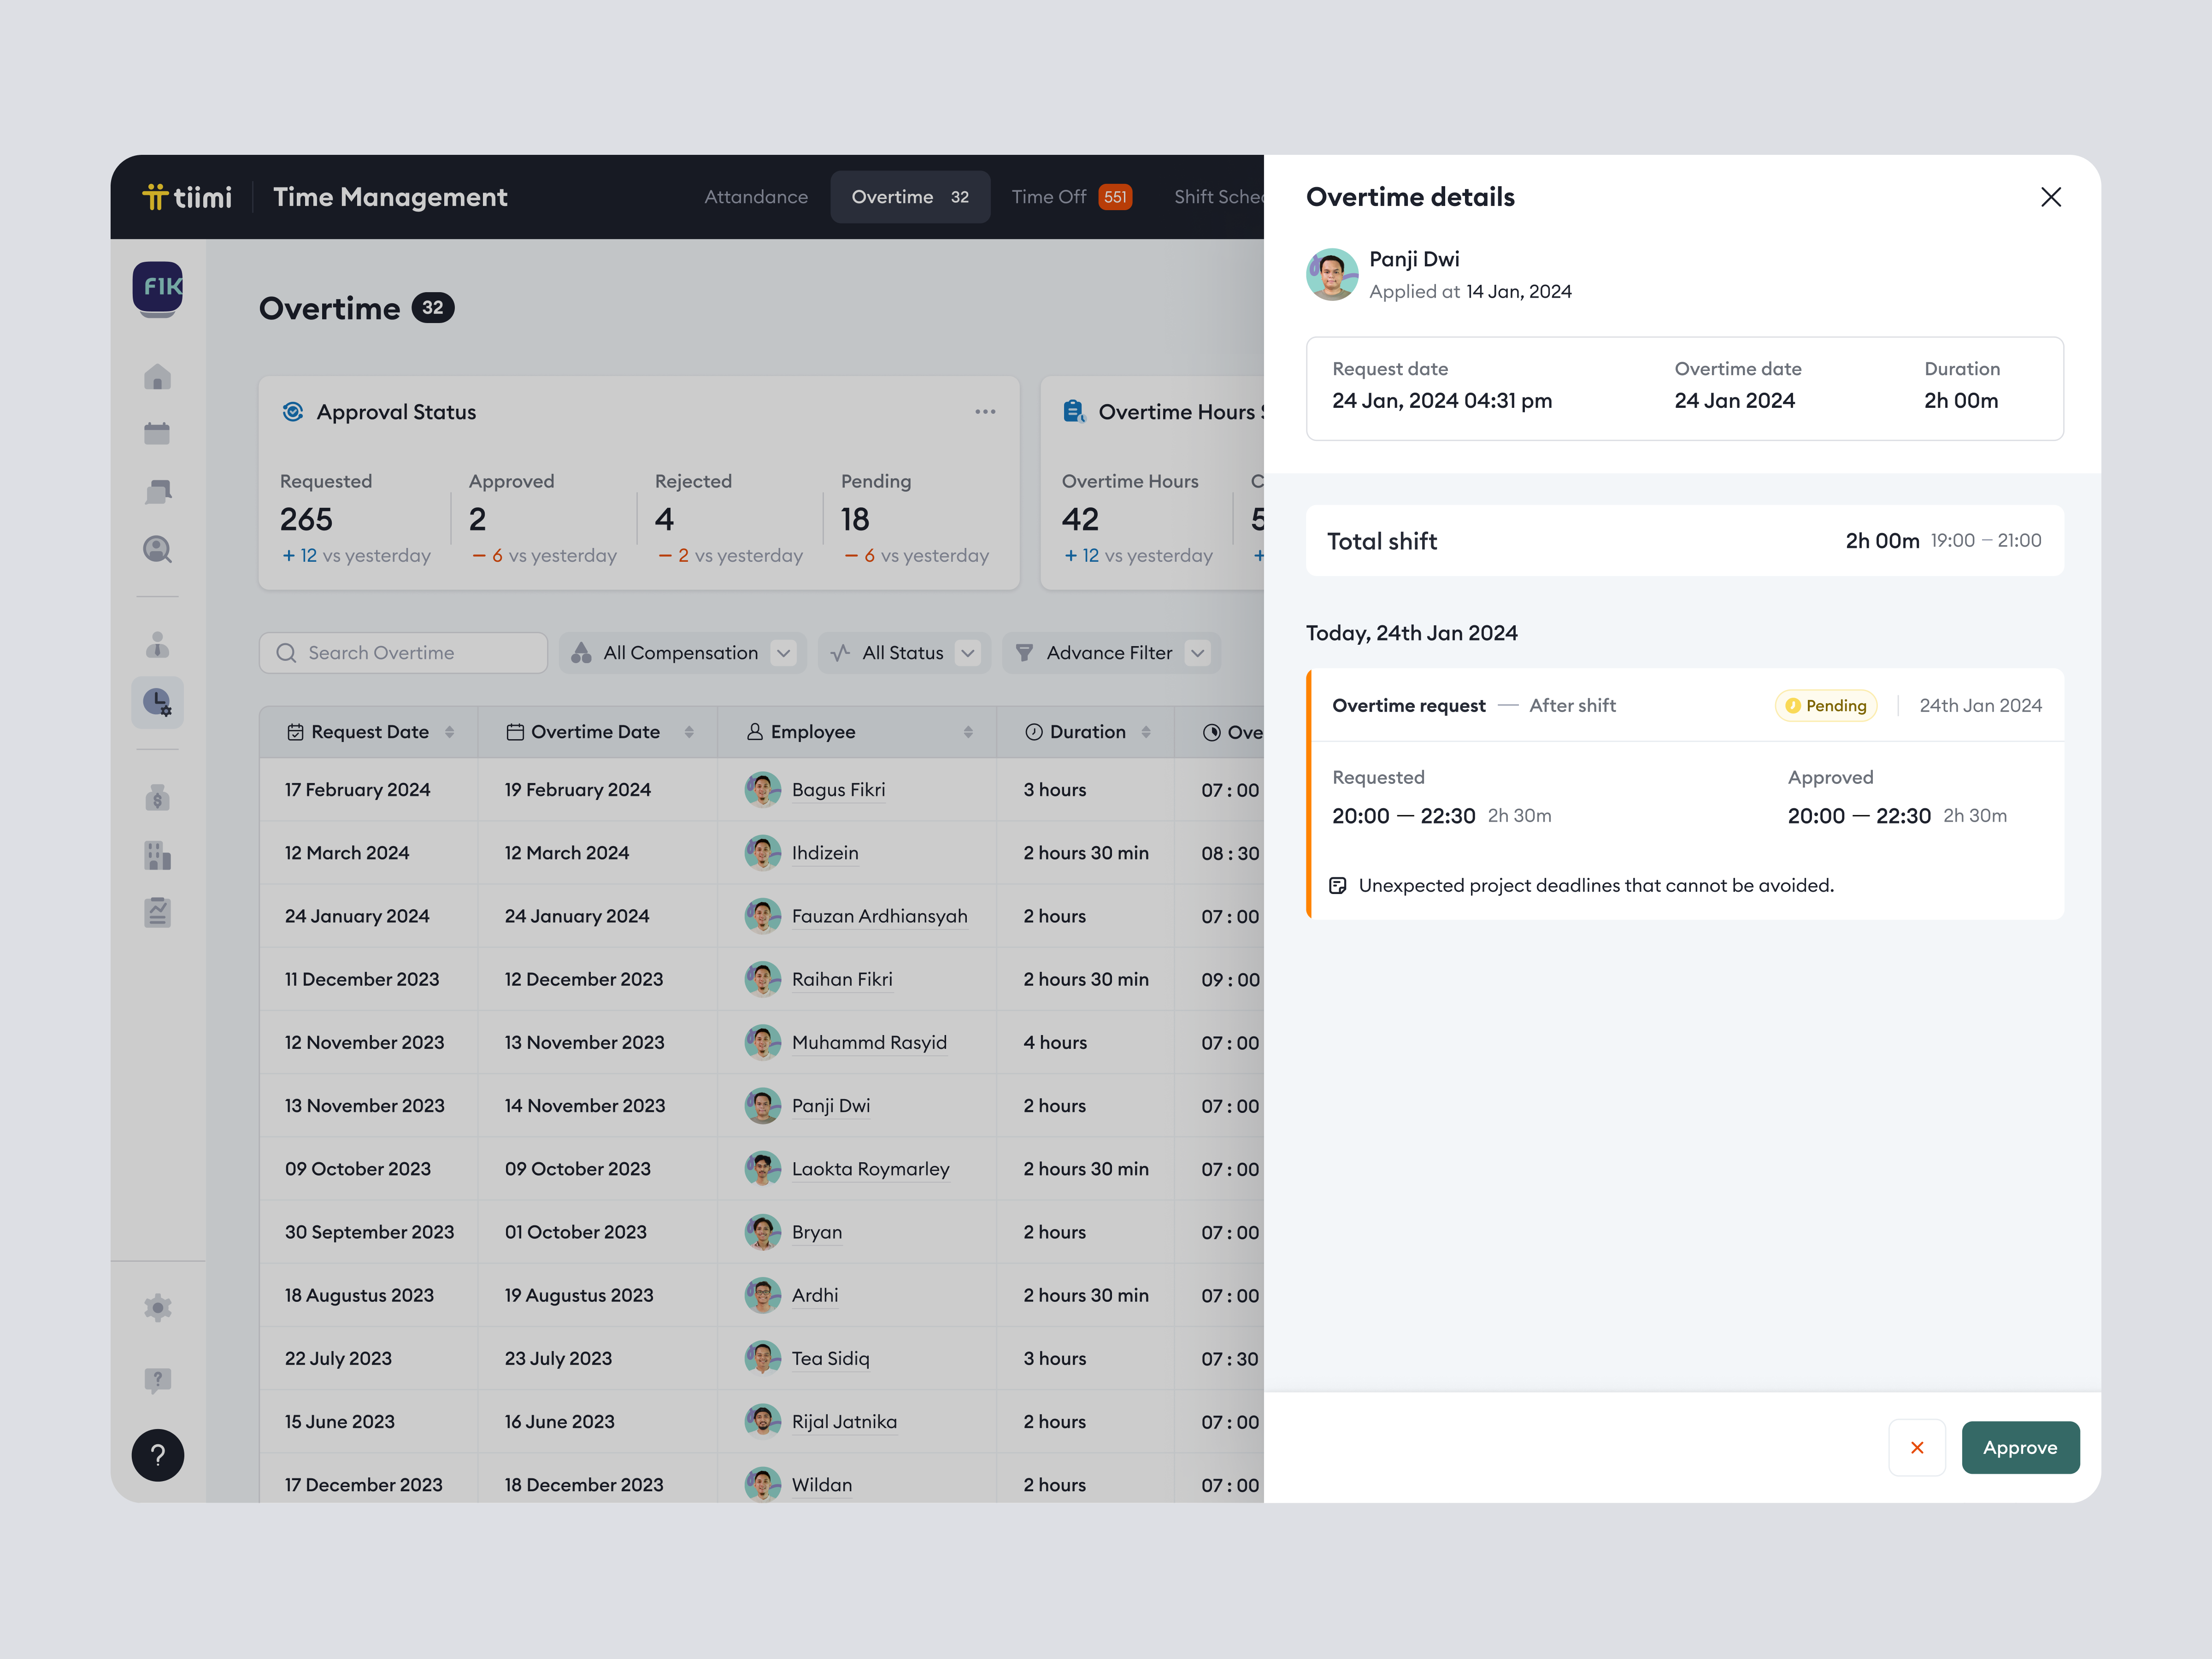Click the calendar icon in sidebar
Image resolution: width=2212 pixels, height=1659 pixels.
tap(157, 433)
